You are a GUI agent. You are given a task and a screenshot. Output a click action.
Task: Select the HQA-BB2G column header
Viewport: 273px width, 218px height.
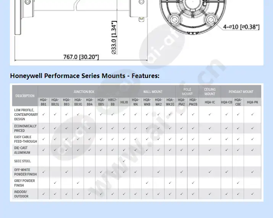55,102
